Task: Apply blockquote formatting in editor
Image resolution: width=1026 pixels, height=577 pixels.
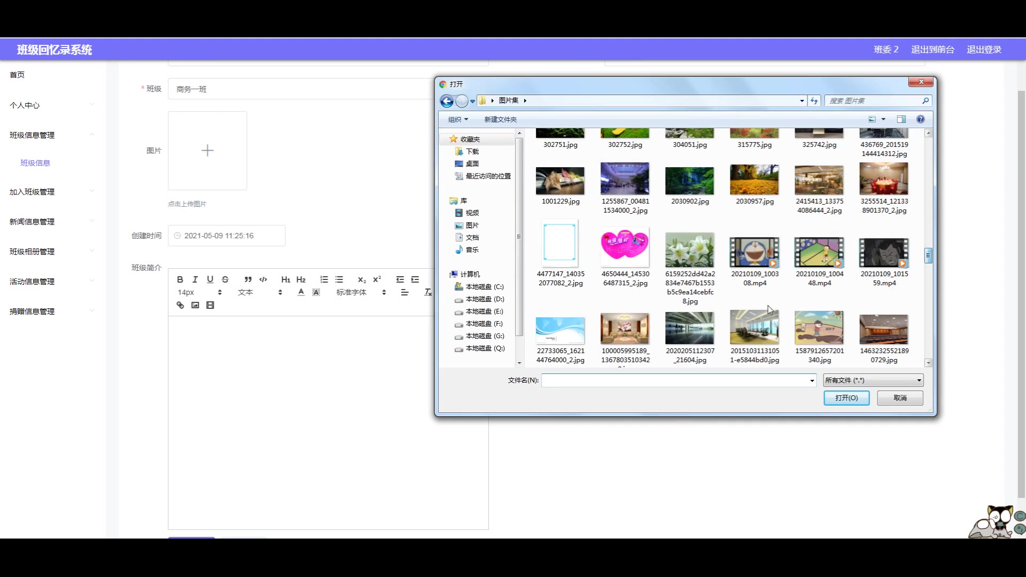Action: 248,279
